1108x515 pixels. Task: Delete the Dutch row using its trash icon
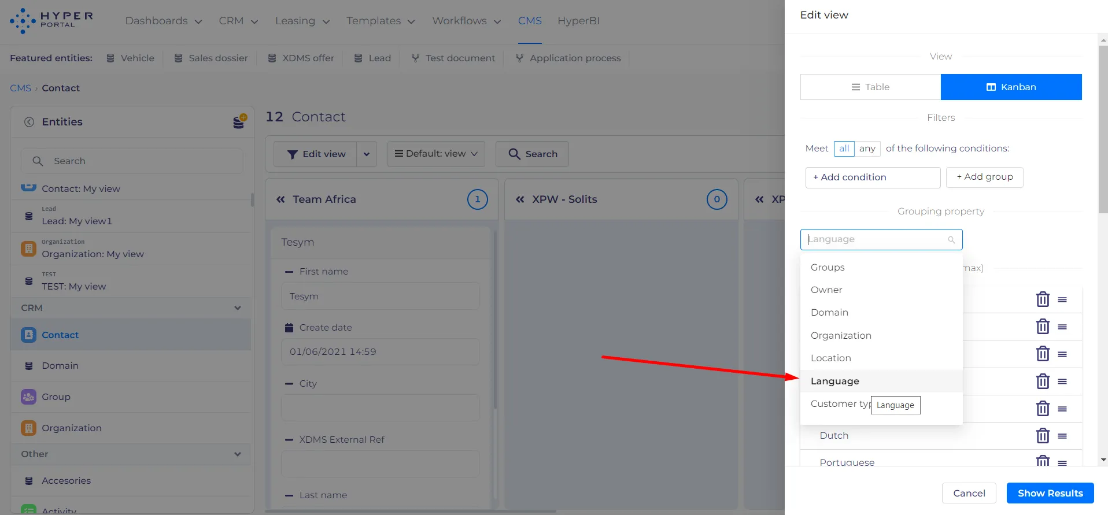[1043, 436]
